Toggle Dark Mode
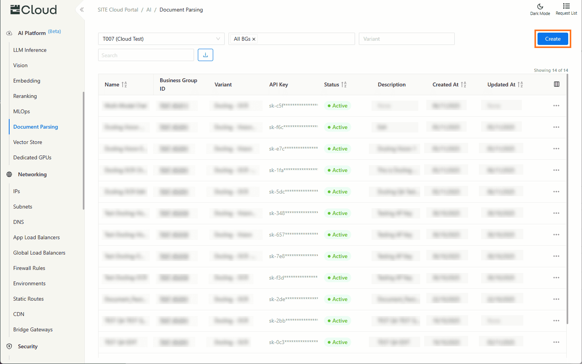The width and height of the screenshot is (582, 364). coord(540,9)
